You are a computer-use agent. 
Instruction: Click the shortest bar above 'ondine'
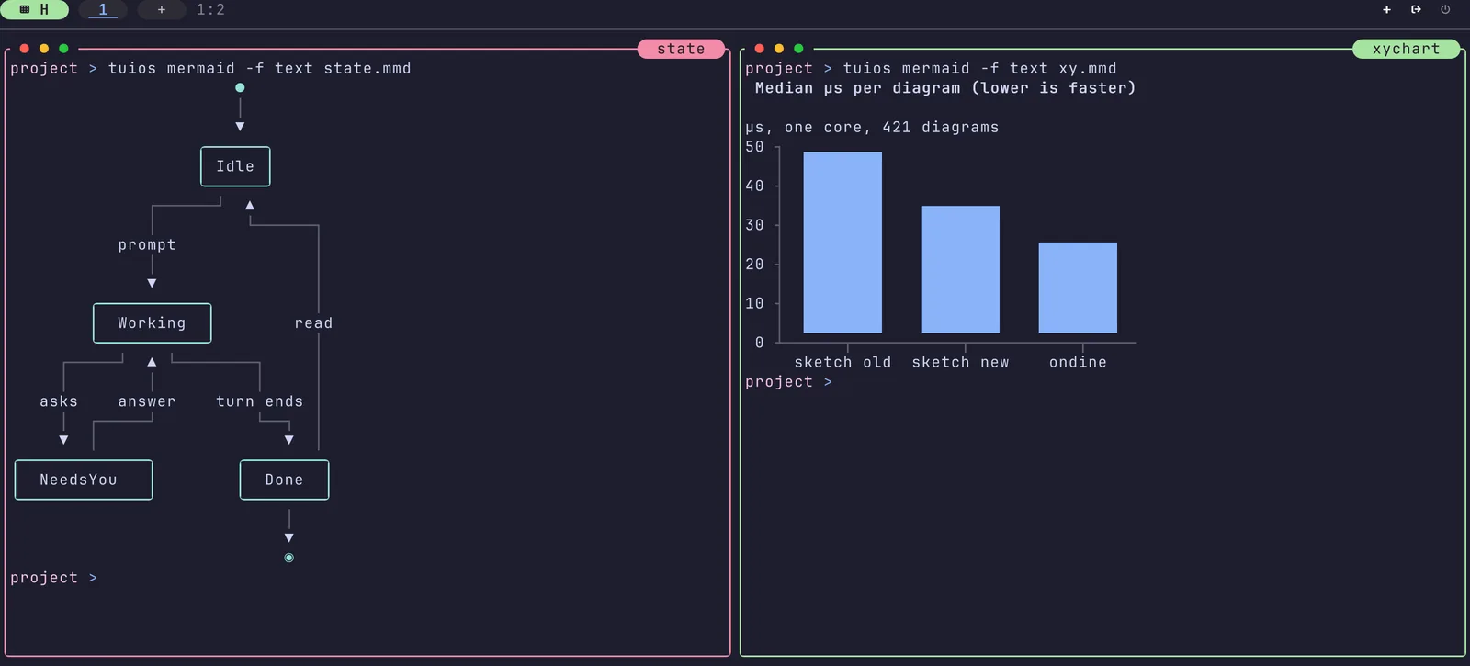pos(1078,288)
